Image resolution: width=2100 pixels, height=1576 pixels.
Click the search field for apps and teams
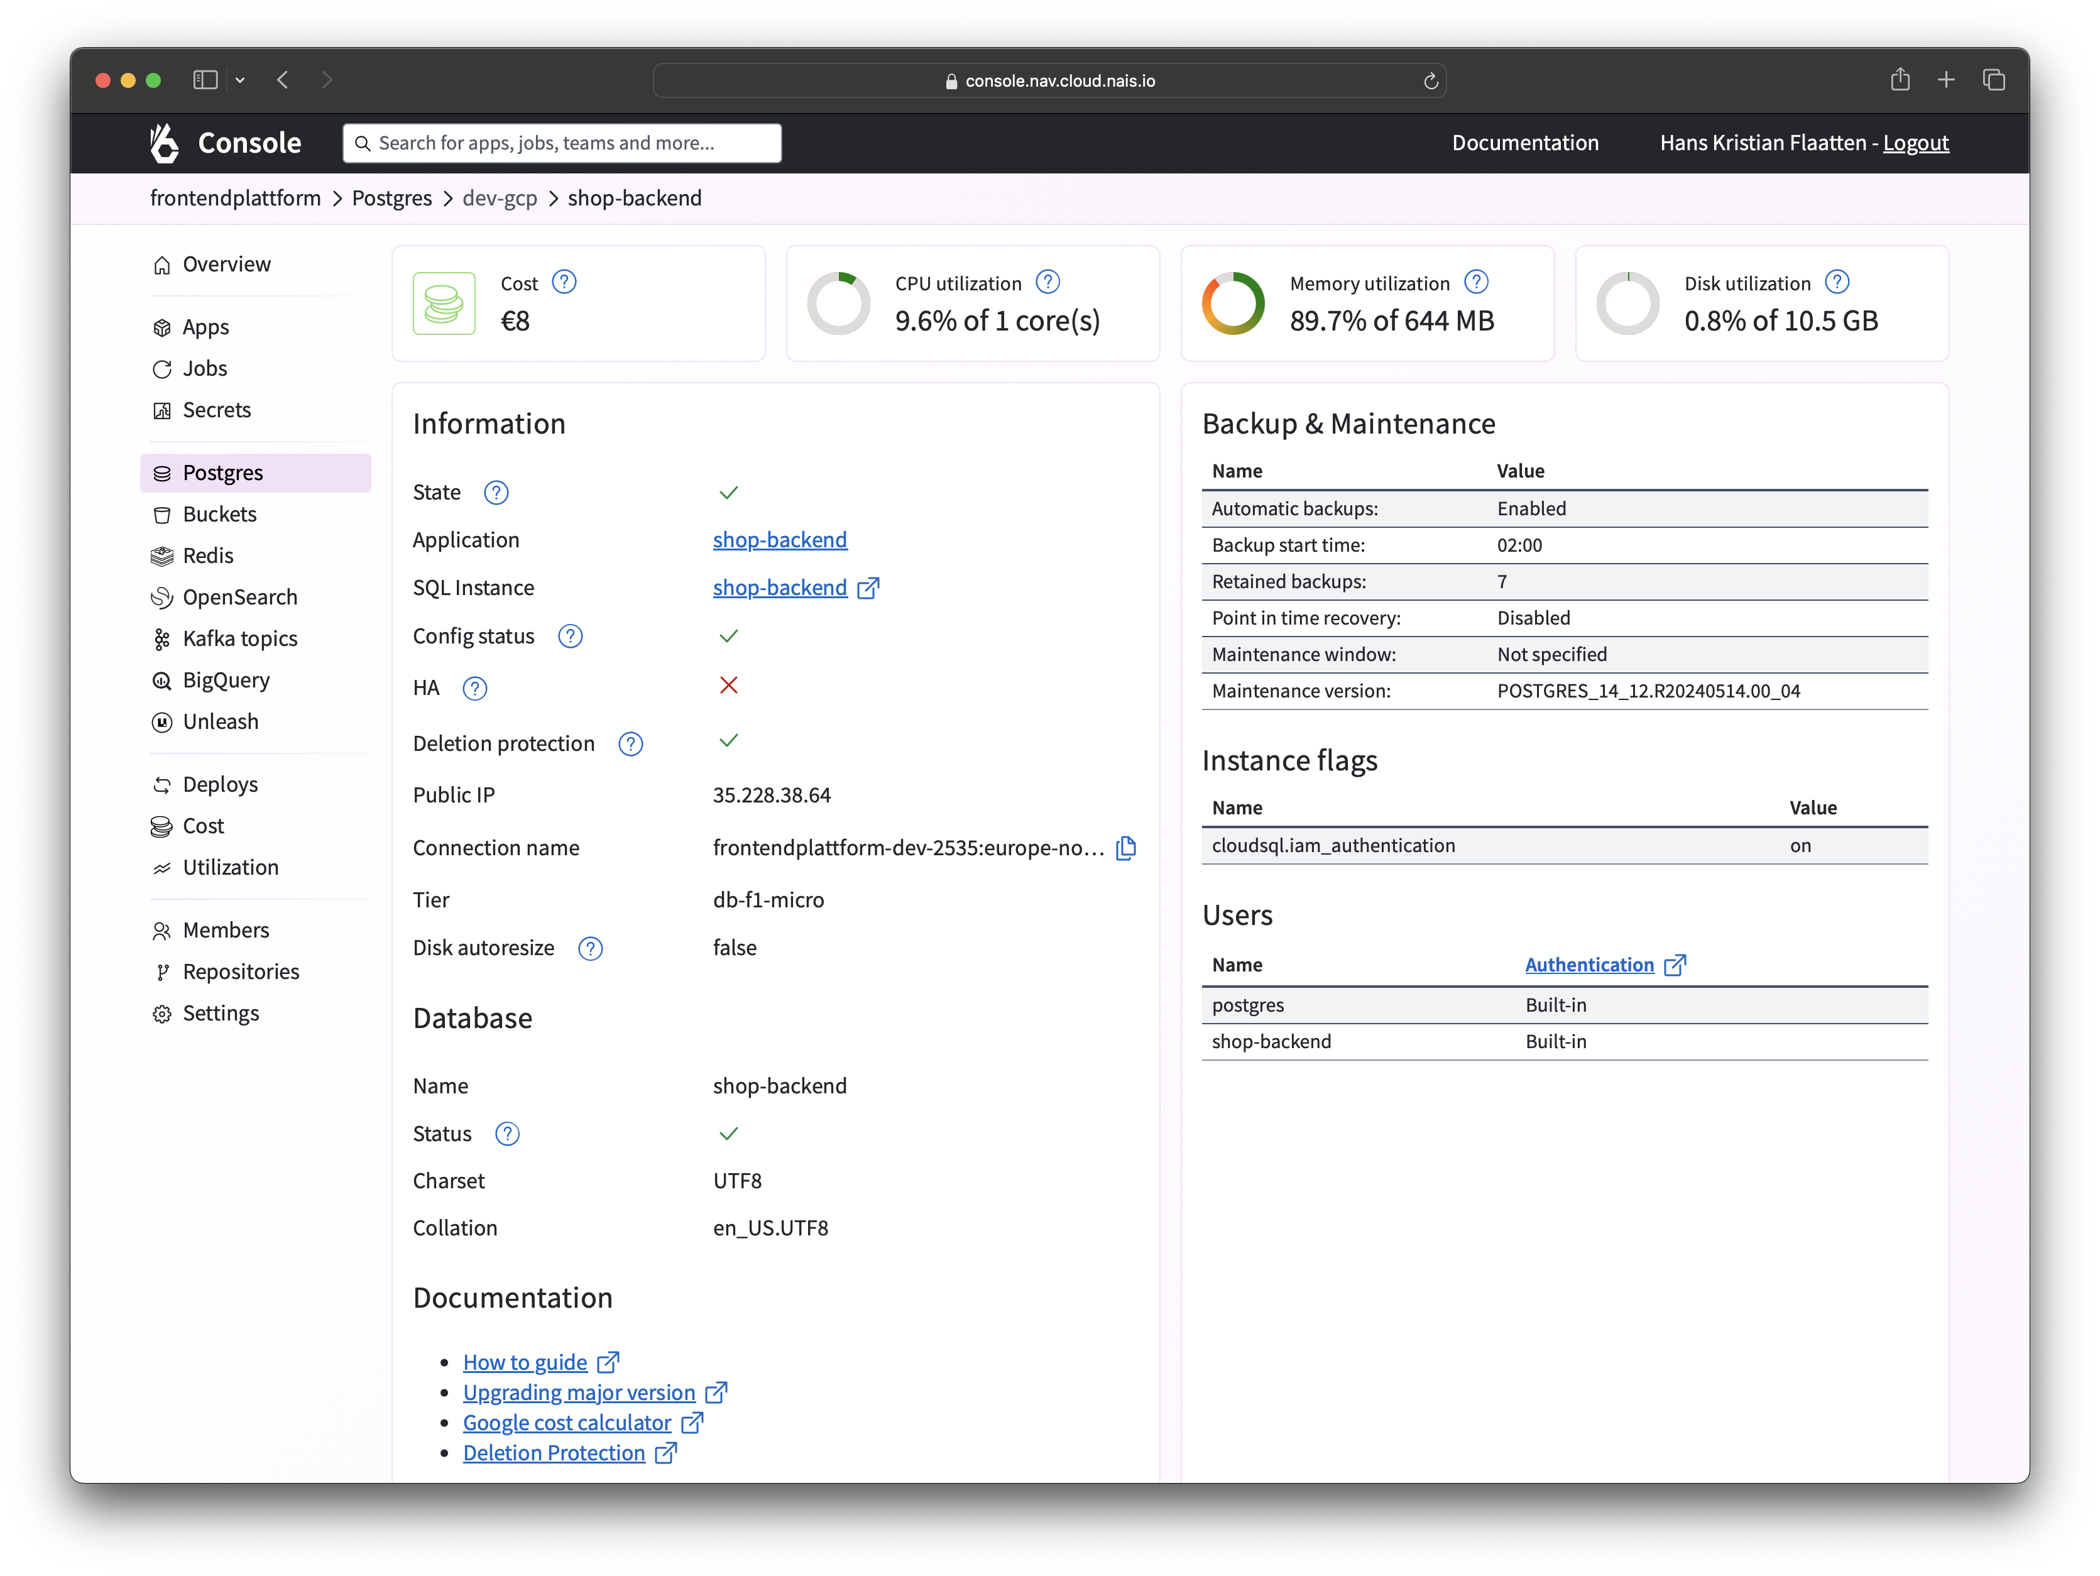tap(561, 143)
